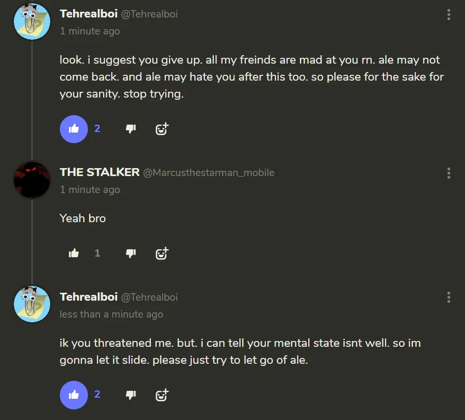This screenshot has width=465, height=420.
Task: Open Tehrealboi's clippy avatar on the first comment
Action: [32, 21]
